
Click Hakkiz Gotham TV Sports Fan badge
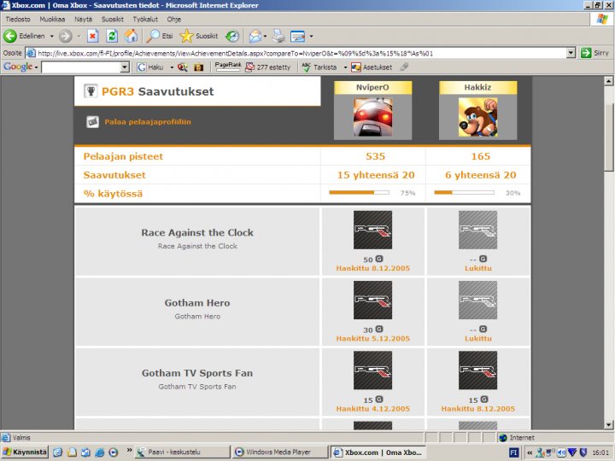point(477,370)
